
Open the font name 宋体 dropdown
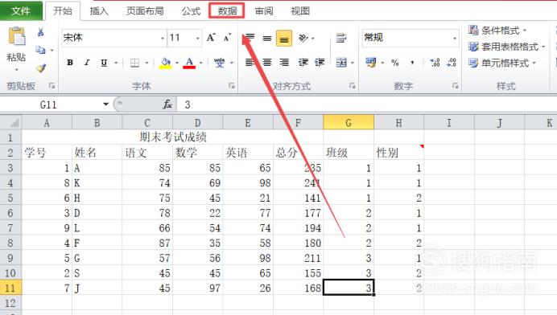click(163, 38)
